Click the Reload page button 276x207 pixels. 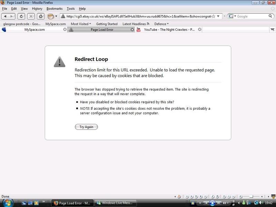coord(21,16)
